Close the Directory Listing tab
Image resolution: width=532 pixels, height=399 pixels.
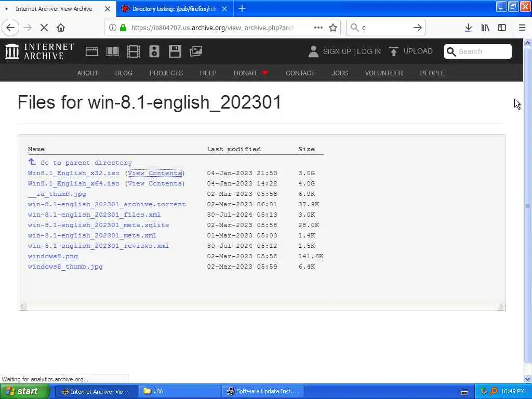point(224,9)
